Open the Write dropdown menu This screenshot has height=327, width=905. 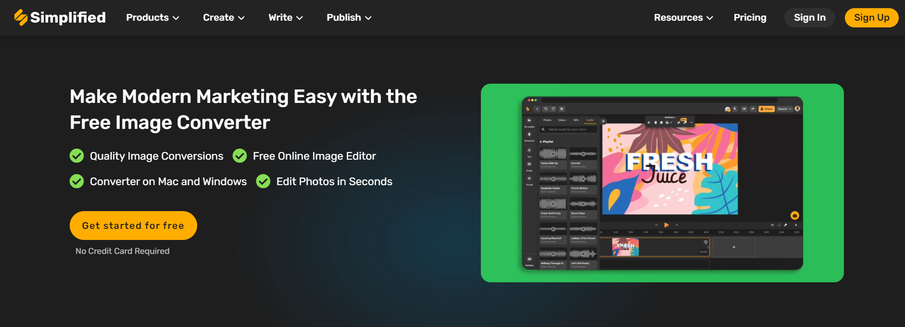[x=286, y=17]
